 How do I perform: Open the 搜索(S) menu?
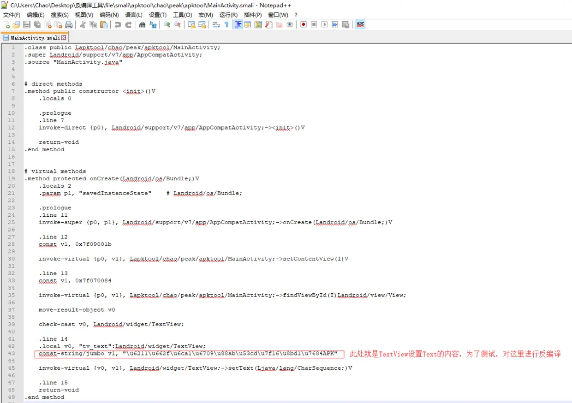pos(60,15)
